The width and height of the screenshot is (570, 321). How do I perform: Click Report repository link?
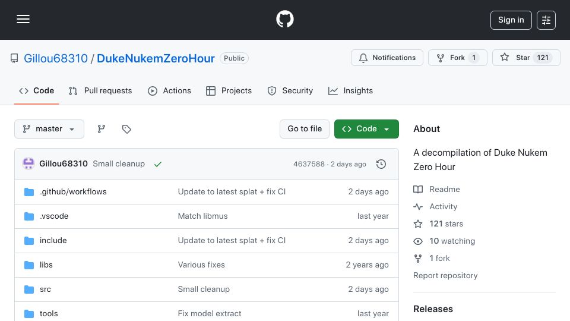pos(445,275)
